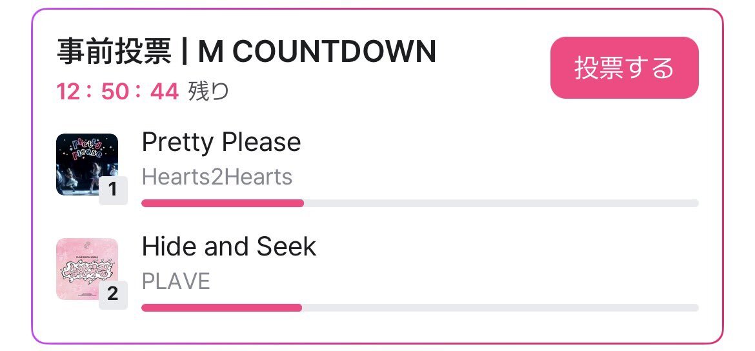Click the minutes value 50 in countdown
755x351 pixels.
click(116, 92)
